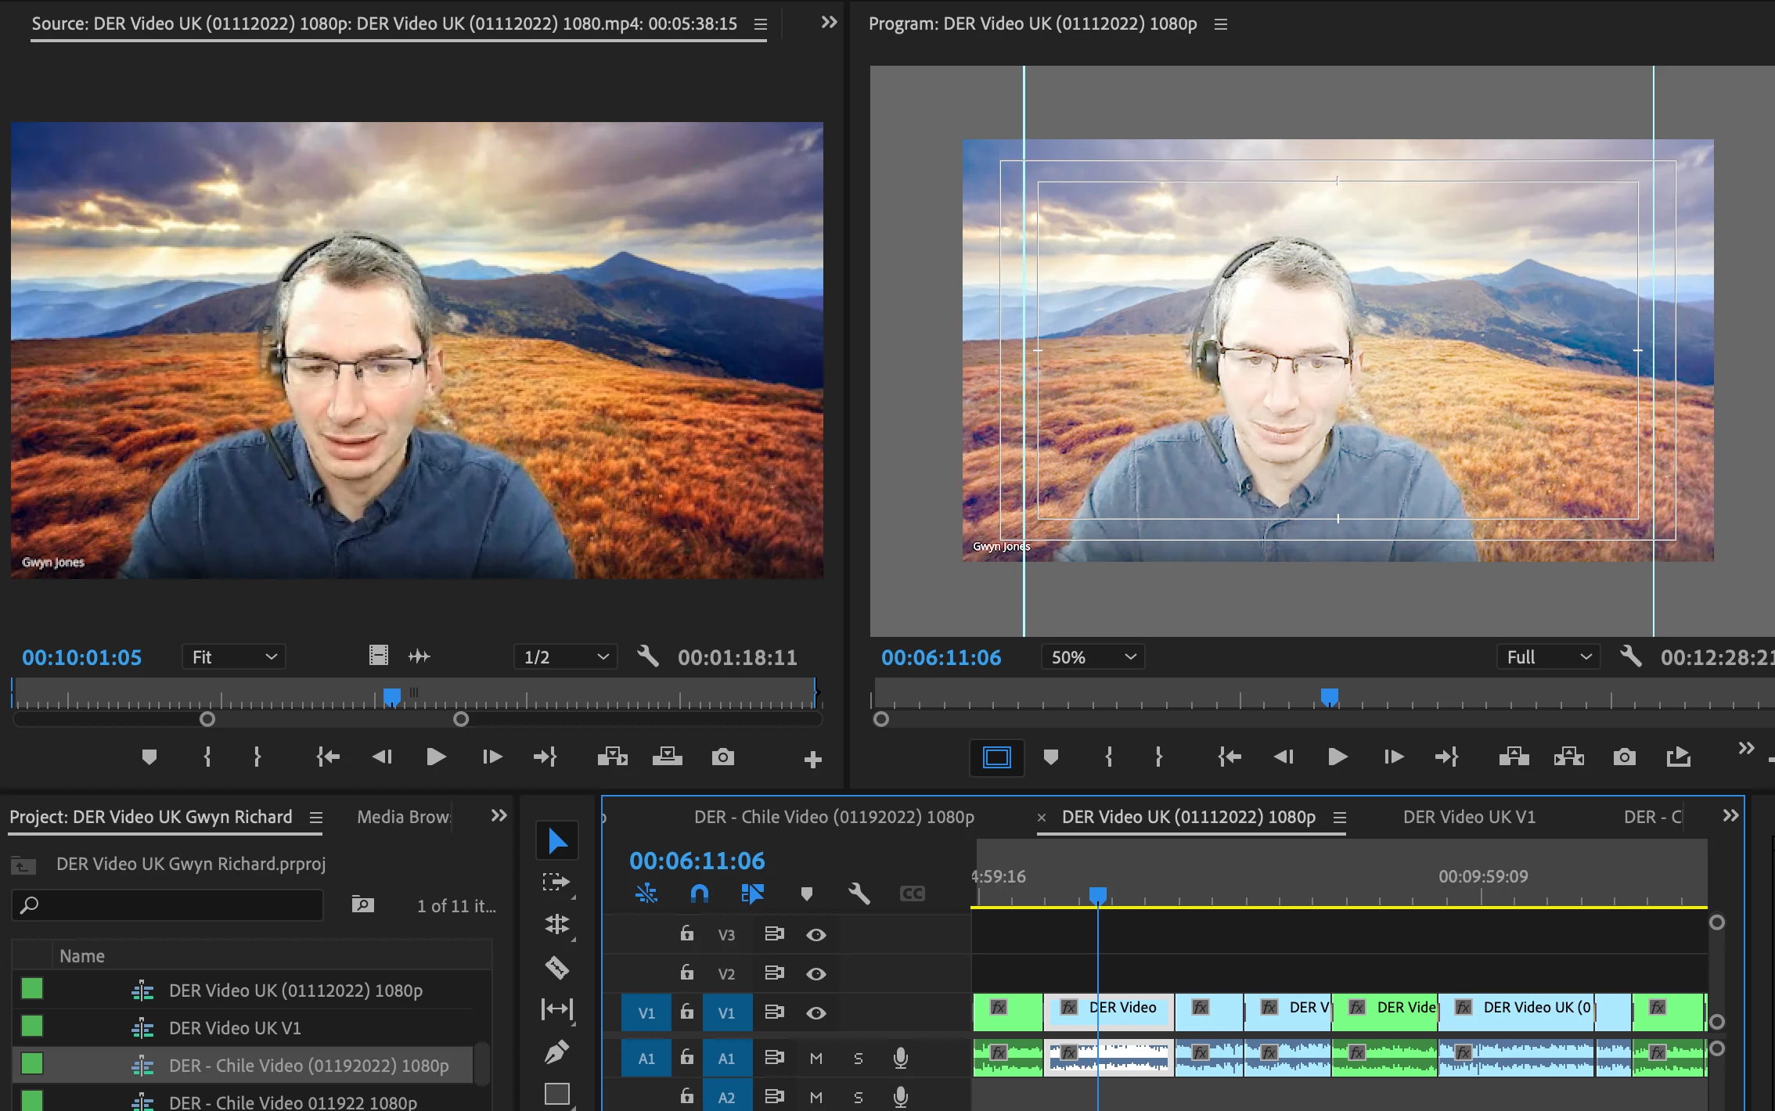The height and width of the screenshot is (1111, 1775).
Task: Select the Pen tool
Action: coord(556,1052)
